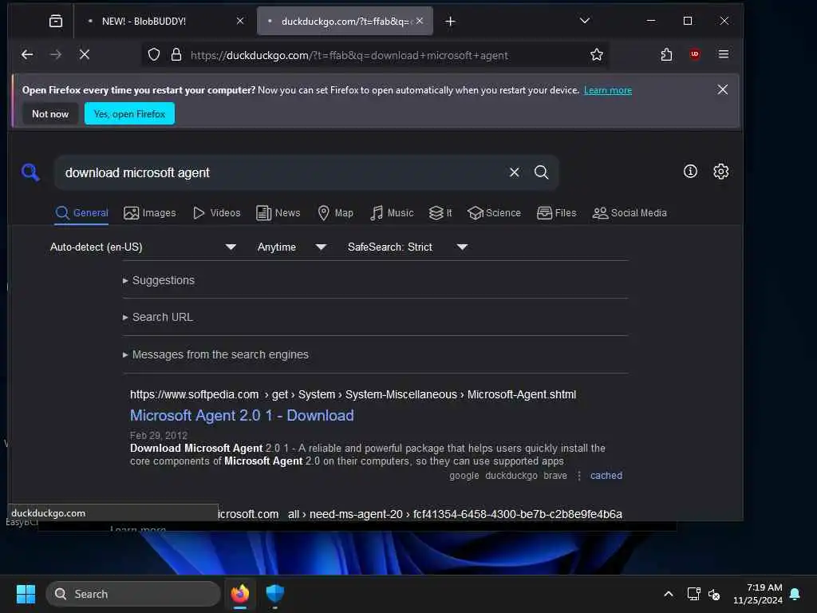The width and height of the screenshot is (817, 613).
Task: Switch to Social Media search category
Action: (630, 213)
